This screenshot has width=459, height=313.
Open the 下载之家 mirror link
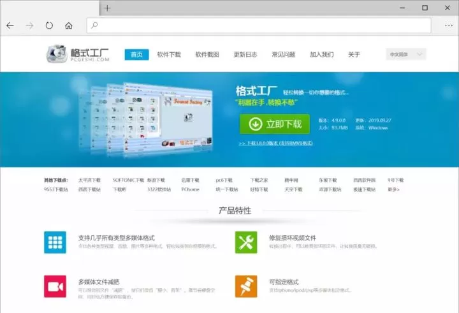[259, 180]
